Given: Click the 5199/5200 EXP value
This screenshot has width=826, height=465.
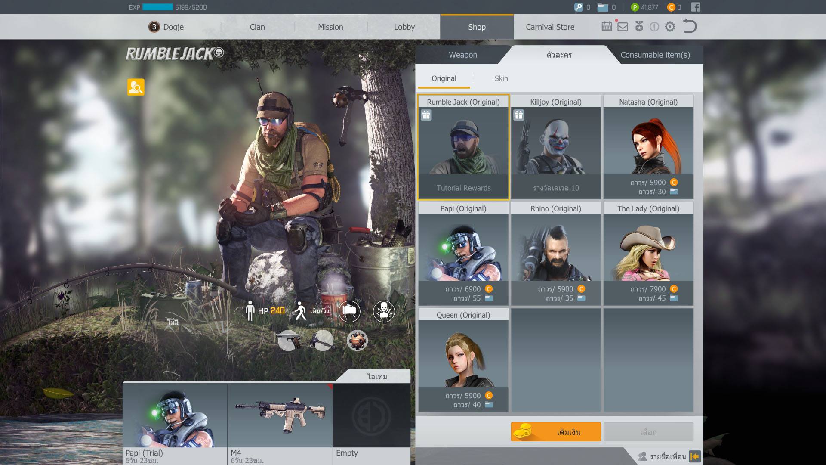Looking at the screenshot, I should [191, 7].
